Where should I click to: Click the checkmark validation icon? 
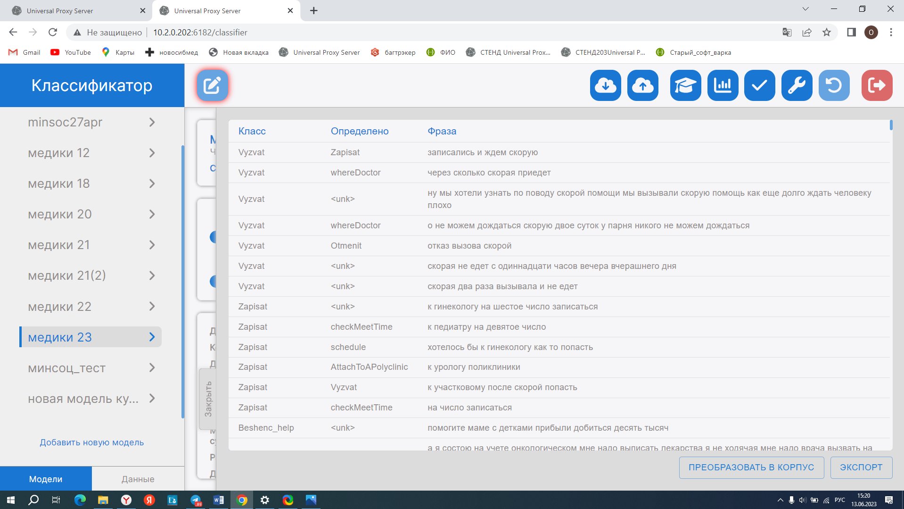coord(759,85)
